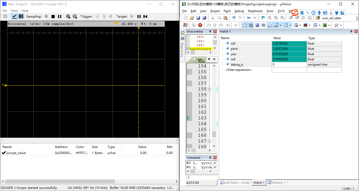Open µVision Peripherals menu
Image resolution: width=359 pixels, height=191 pixels.
click(255, 11)
